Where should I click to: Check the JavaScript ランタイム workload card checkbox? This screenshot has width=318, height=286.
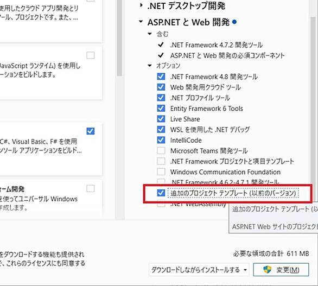(91, 55)
